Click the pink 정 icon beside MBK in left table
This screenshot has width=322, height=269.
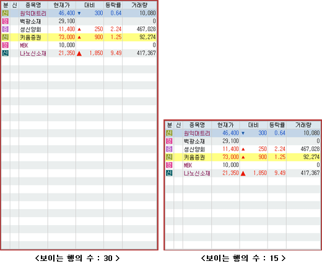(x=6, y=45)
